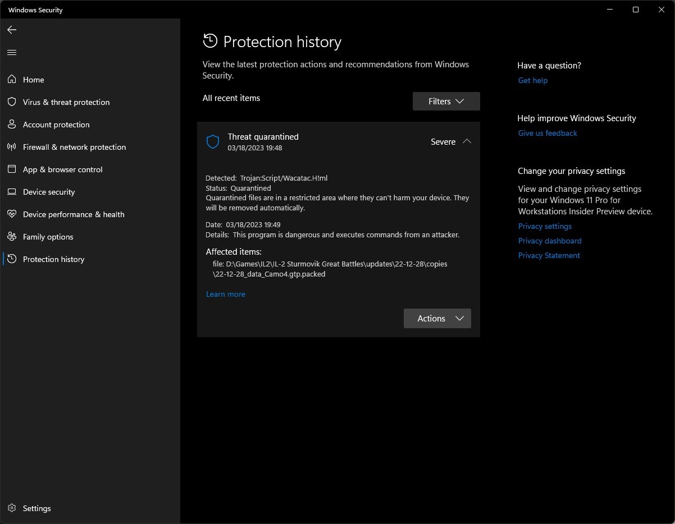Click the Threat quarantined title
The height and width of the screenshot is (524, 675).
(x=263, y=136)
